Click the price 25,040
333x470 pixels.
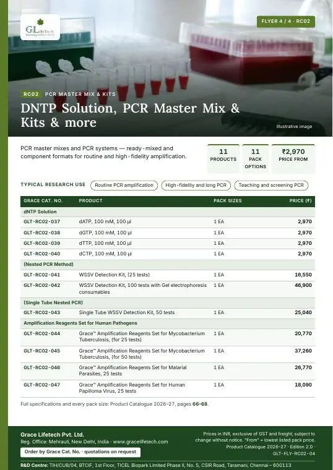[x=303, y=312]
